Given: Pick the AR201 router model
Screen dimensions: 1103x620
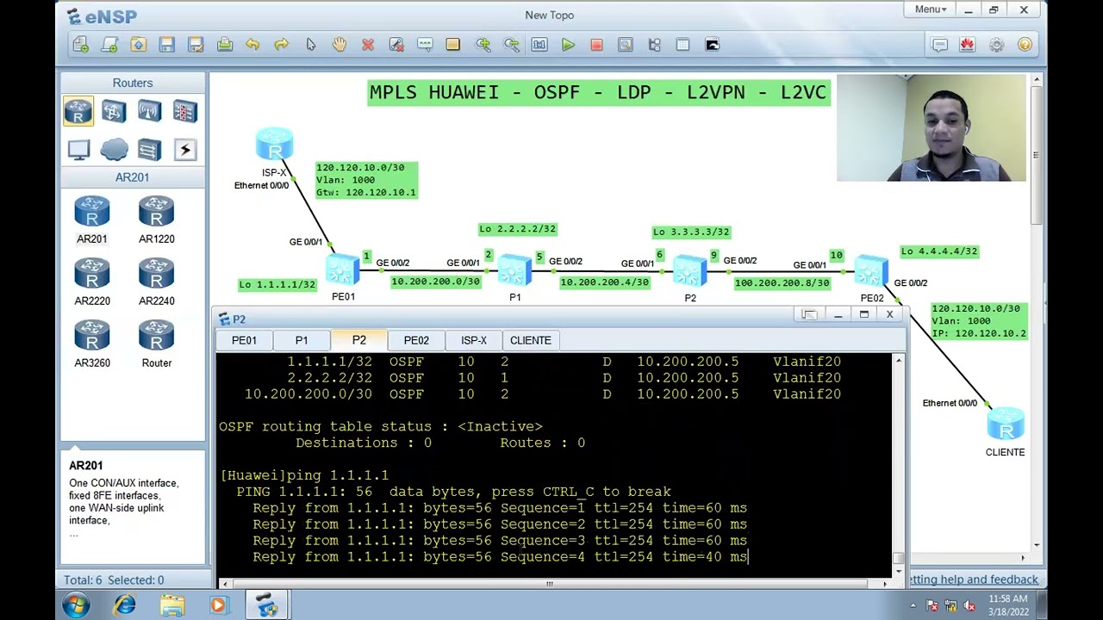Looking at the screenshot, I should point(92,220).
